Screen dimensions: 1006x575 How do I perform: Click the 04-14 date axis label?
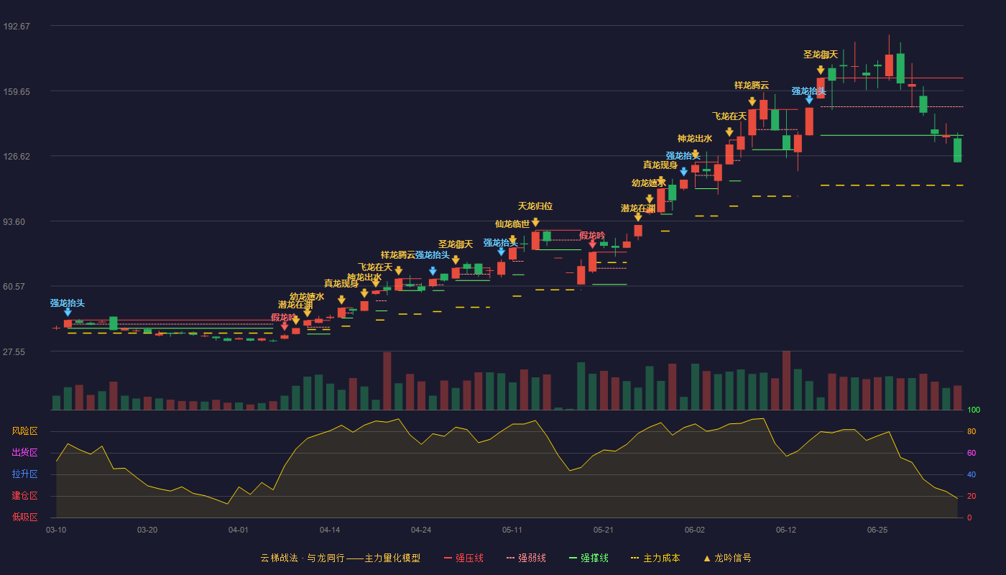click(330, 530)
